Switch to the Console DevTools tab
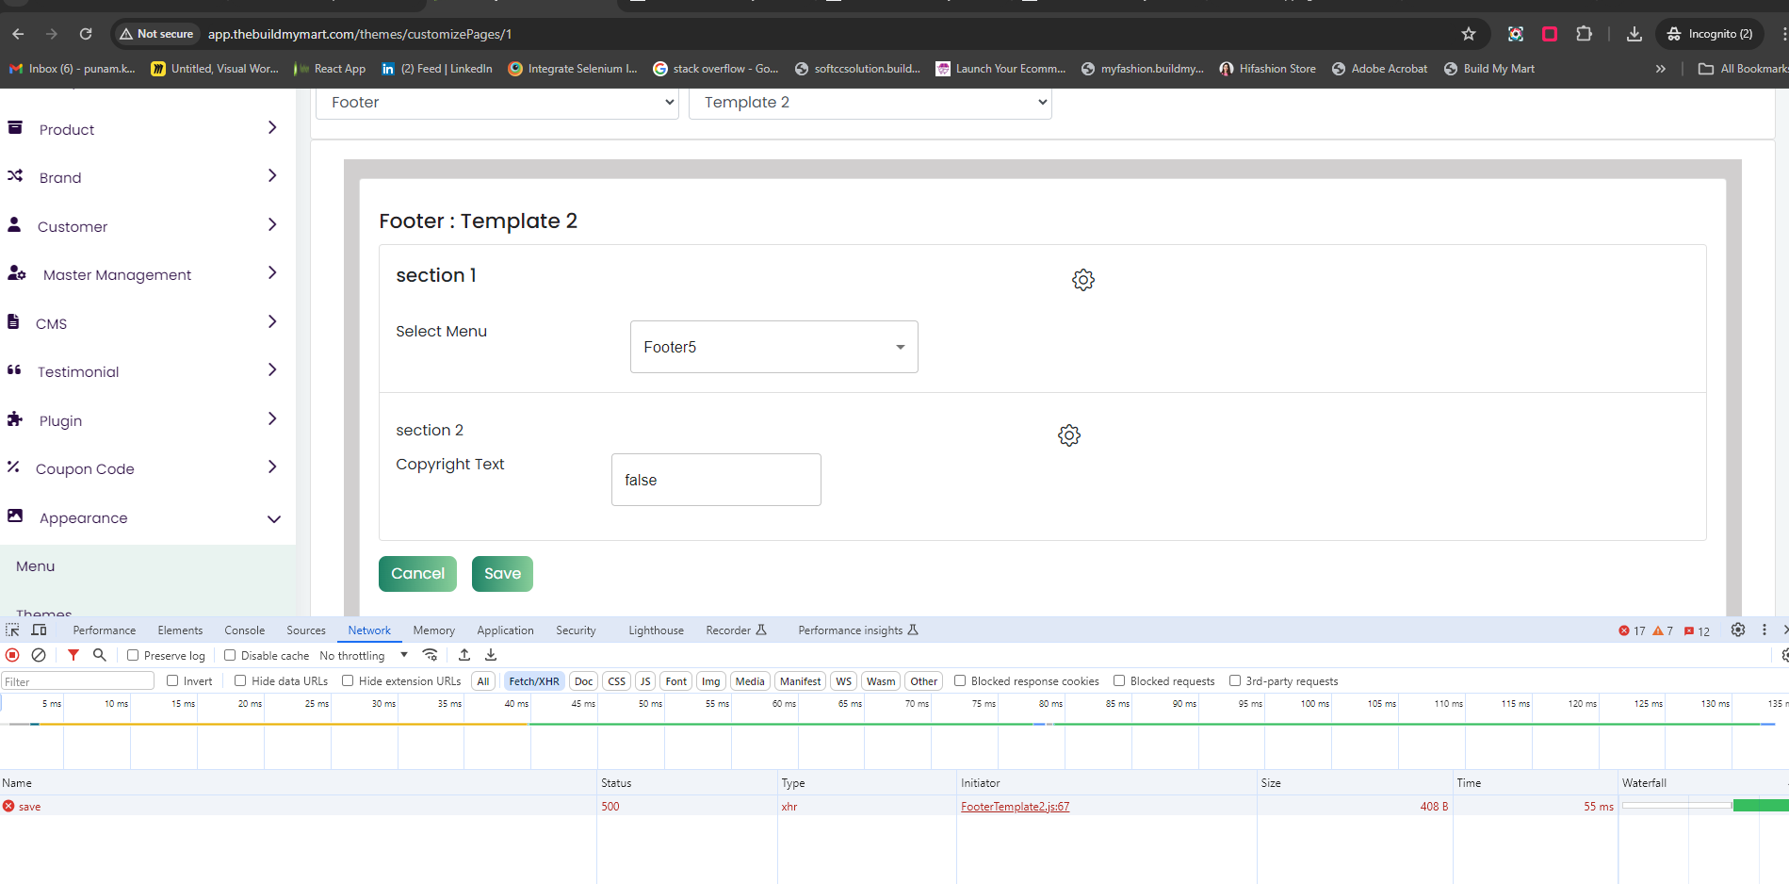The width and height of the screenshot is (1789, 884). point(245,630)
